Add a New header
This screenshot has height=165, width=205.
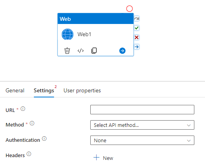(x=103, y=158)
